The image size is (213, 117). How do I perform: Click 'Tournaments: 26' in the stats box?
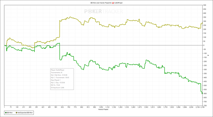[57, 73]
